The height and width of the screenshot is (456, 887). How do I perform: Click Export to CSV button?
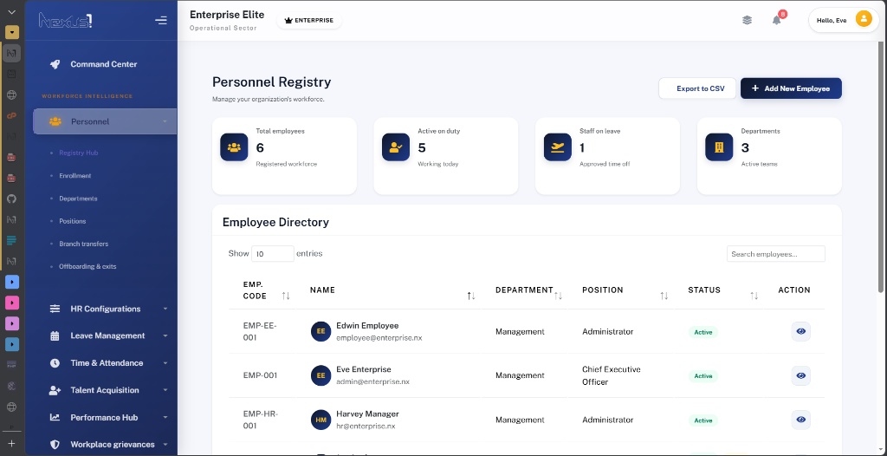coord(697,88)
